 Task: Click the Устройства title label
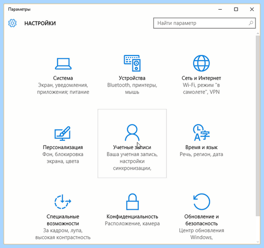click(132, 78)
